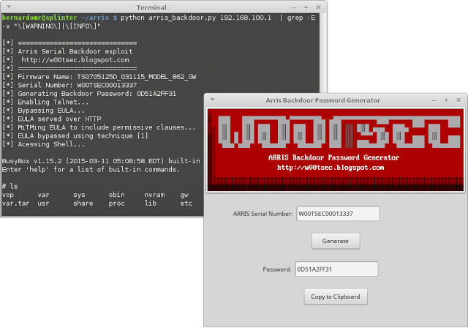Screen dimensions: 468x328
Task: Click 'var.tar' in the ls output
Action: pos(15,204)
